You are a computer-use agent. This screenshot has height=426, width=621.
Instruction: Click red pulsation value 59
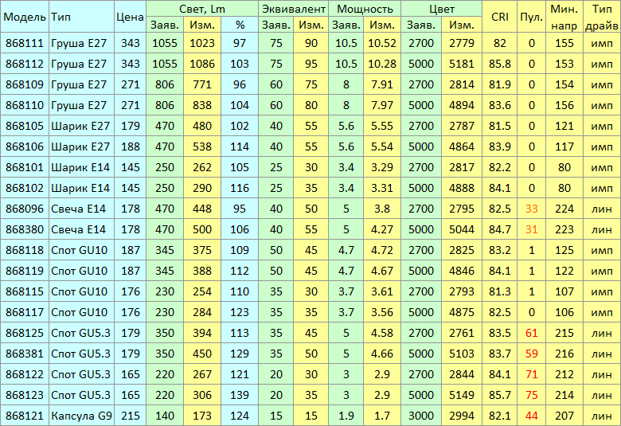pyautogui.click(x=532, y=354)
